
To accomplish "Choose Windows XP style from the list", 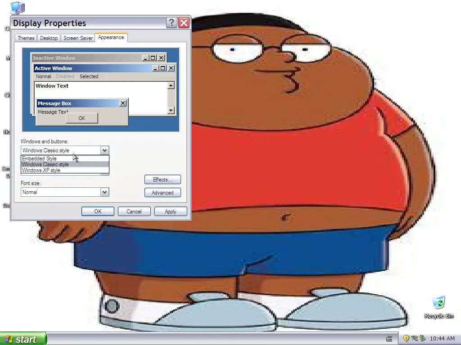I will [65, 170].
